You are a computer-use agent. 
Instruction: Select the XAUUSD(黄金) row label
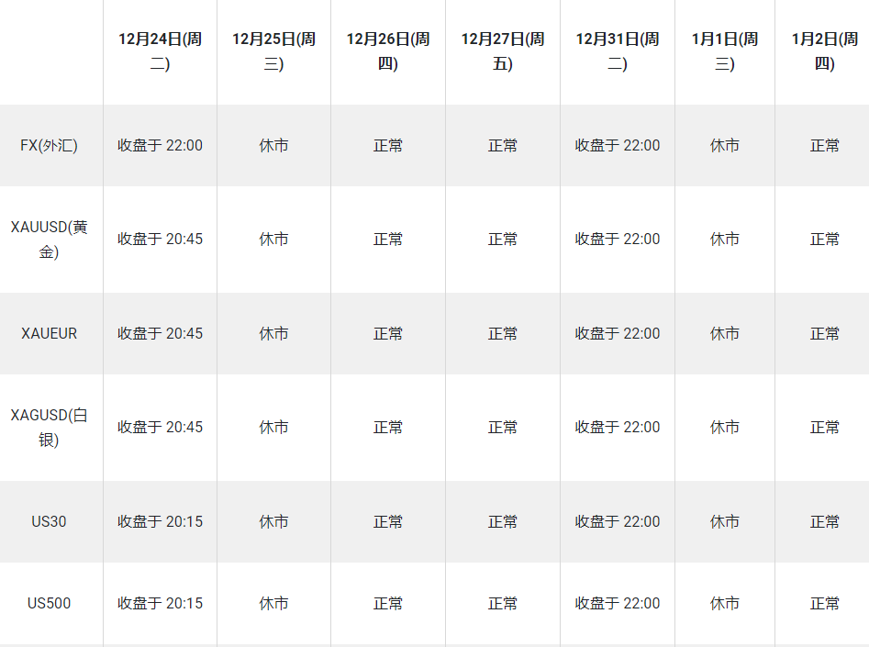(49, 240)
